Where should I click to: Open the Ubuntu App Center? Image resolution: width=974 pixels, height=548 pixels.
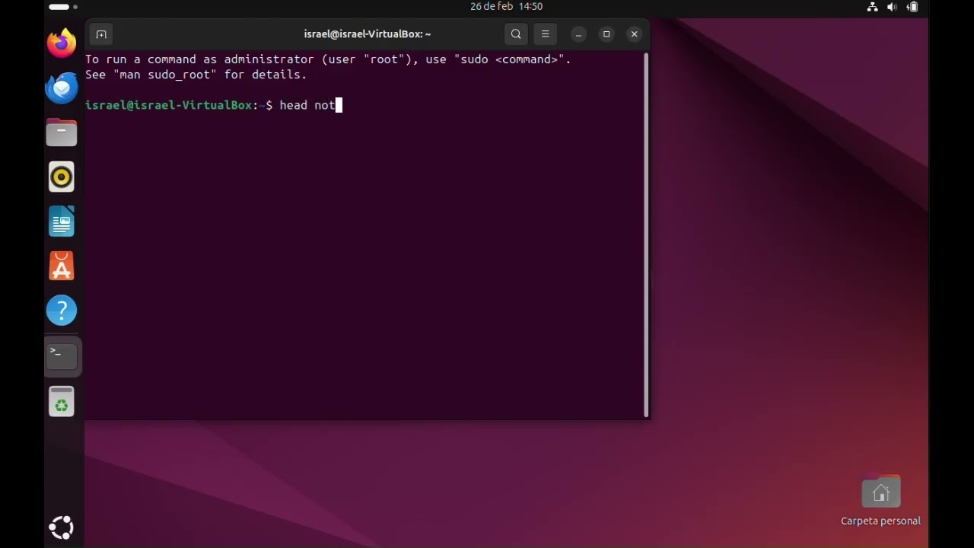[x=62, y=266]
